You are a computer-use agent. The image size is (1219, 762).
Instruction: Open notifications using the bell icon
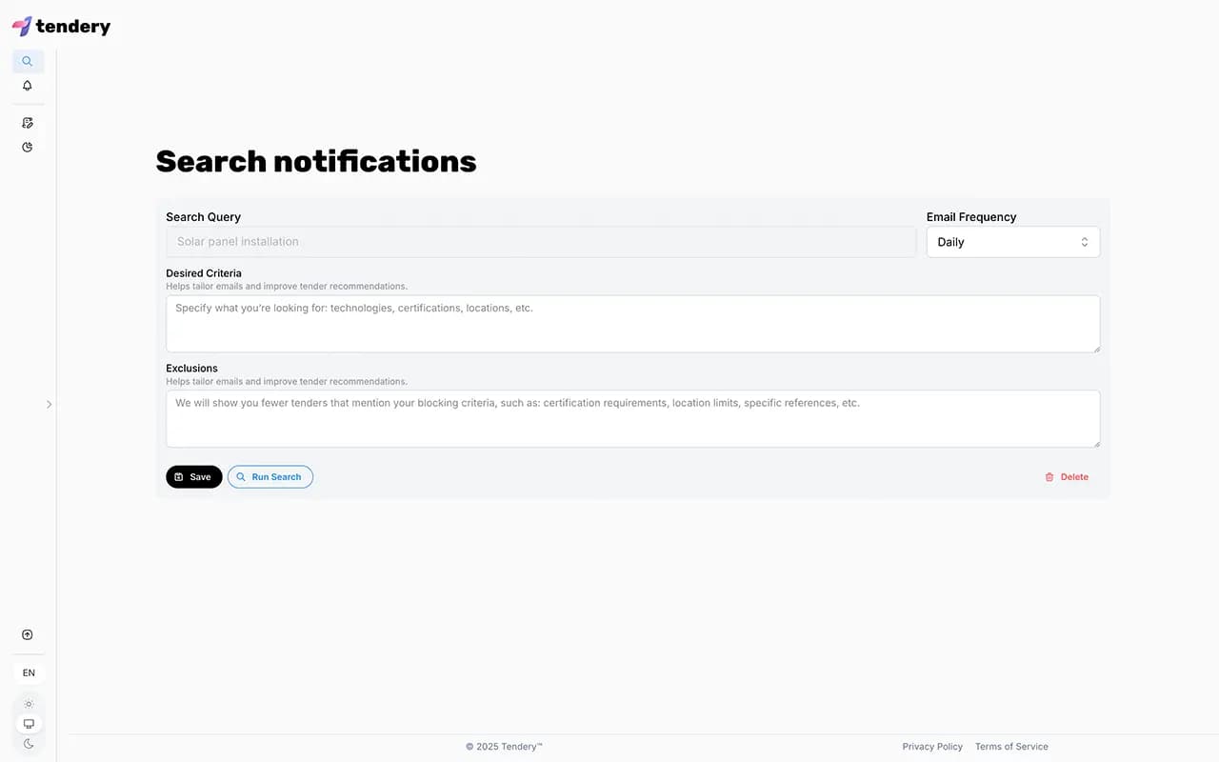(x=28, y=85)
